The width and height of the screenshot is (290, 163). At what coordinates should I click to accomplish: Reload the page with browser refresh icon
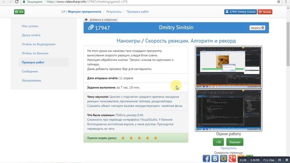pos(17,2)
